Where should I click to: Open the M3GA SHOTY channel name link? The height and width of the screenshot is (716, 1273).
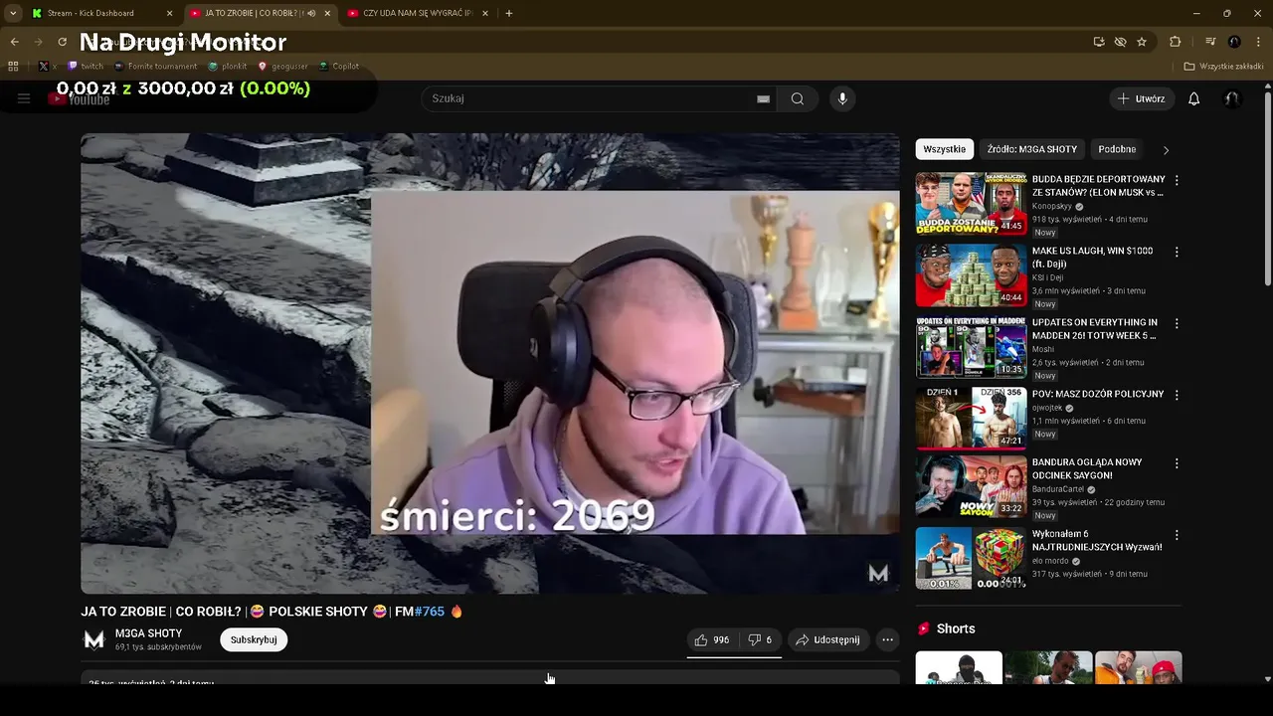[148, 633]
